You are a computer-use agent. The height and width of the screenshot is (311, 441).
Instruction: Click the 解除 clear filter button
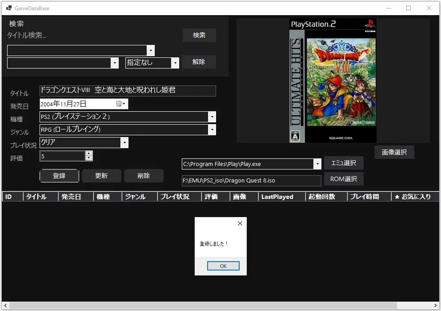point(199,62)
